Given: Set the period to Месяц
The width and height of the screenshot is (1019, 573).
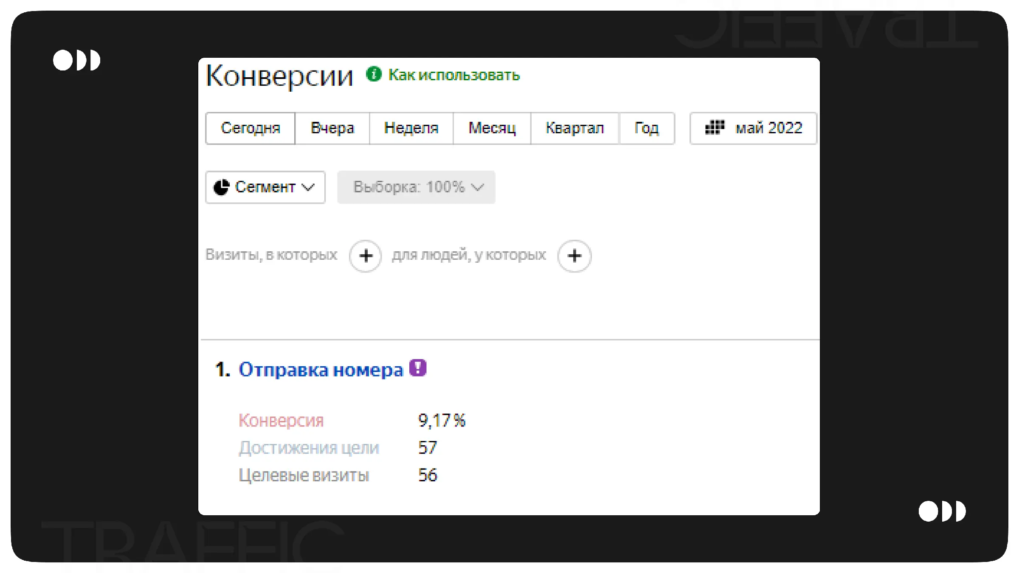Looking at the screenshot, I should [x=492, y=128].
